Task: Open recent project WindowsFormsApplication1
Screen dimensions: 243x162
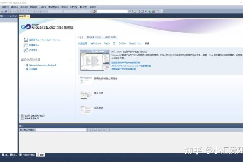Action: 43,65
